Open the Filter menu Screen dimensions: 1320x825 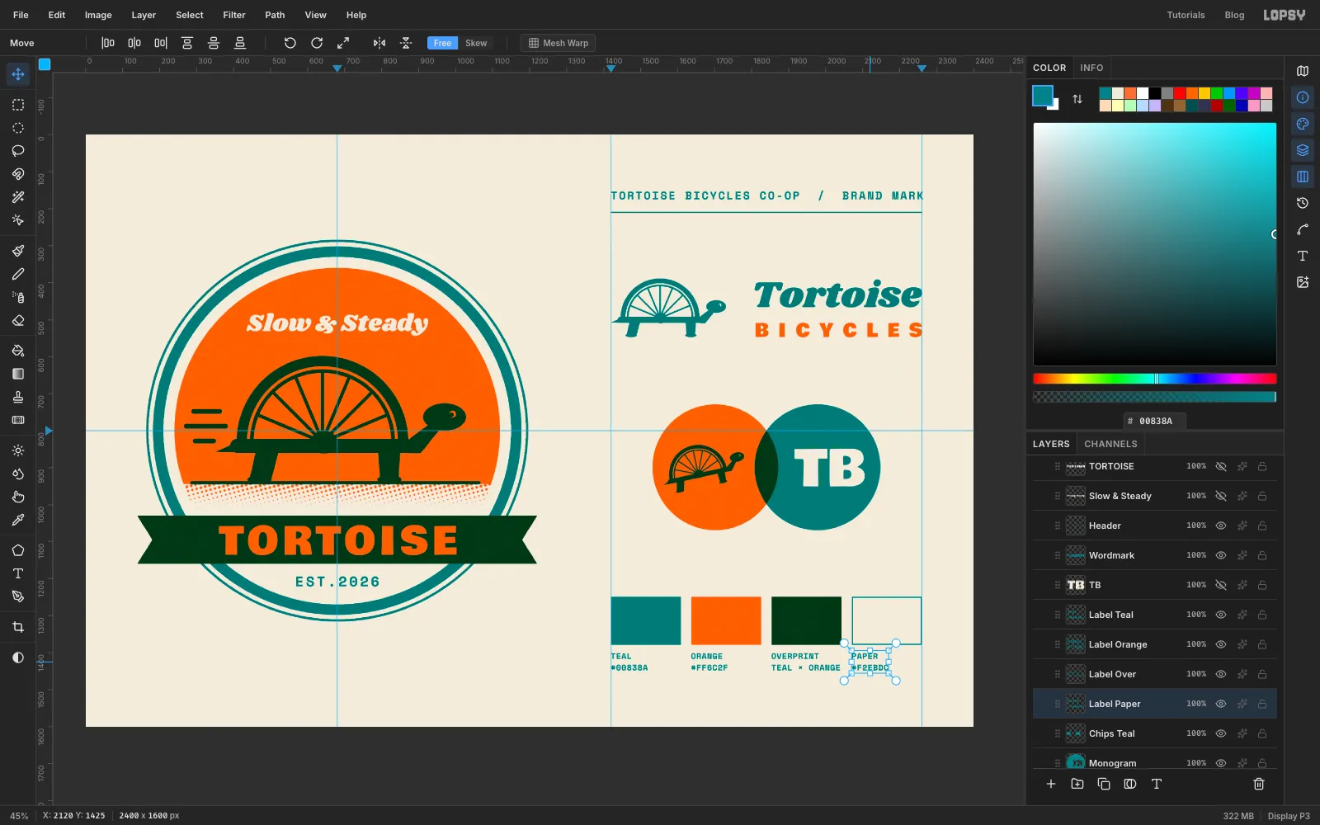(234, 15)
